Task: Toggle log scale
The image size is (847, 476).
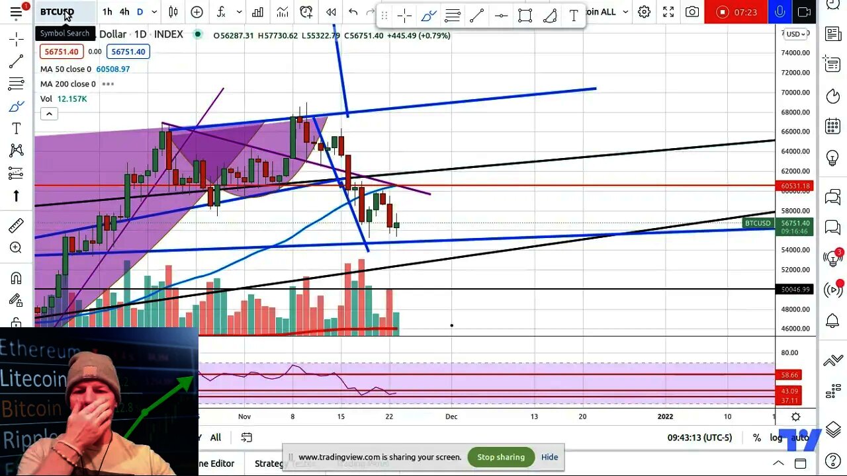Action: [x=776, y=438]
